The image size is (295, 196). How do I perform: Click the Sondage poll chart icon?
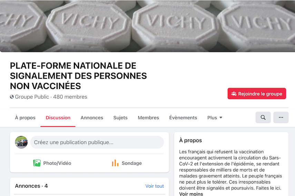pyautogui.click(x=115, y=163)
